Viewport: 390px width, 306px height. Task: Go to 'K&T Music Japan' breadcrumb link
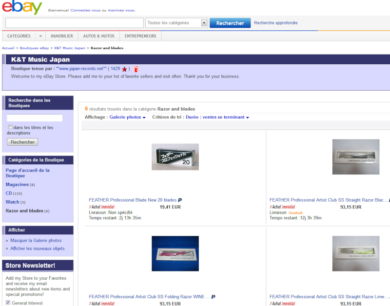tap(70, 48)
